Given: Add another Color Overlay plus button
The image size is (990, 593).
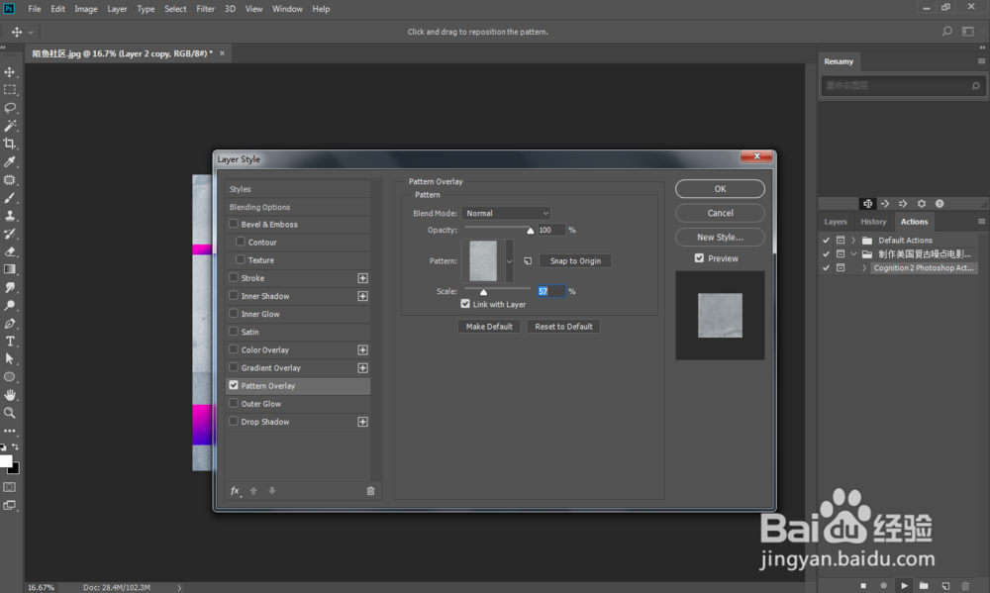Looking at the screenshot, I should click(363, 349).
